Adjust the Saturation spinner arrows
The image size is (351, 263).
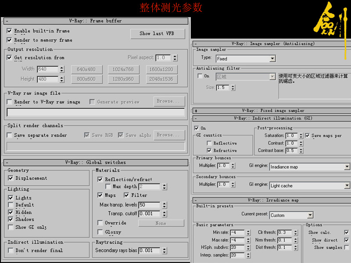[301, 136]
